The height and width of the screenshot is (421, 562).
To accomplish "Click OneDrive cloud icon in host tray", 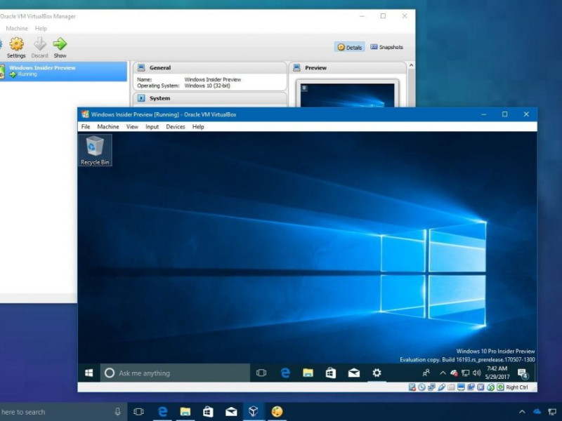I will 537,412.
